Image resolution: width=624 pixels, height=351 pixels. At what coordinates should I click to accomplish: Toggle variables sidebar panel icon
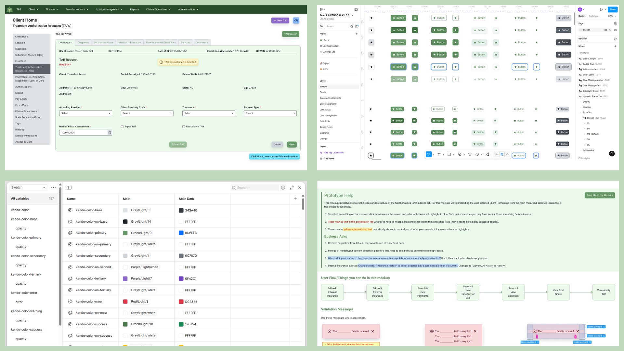point(69,188)
